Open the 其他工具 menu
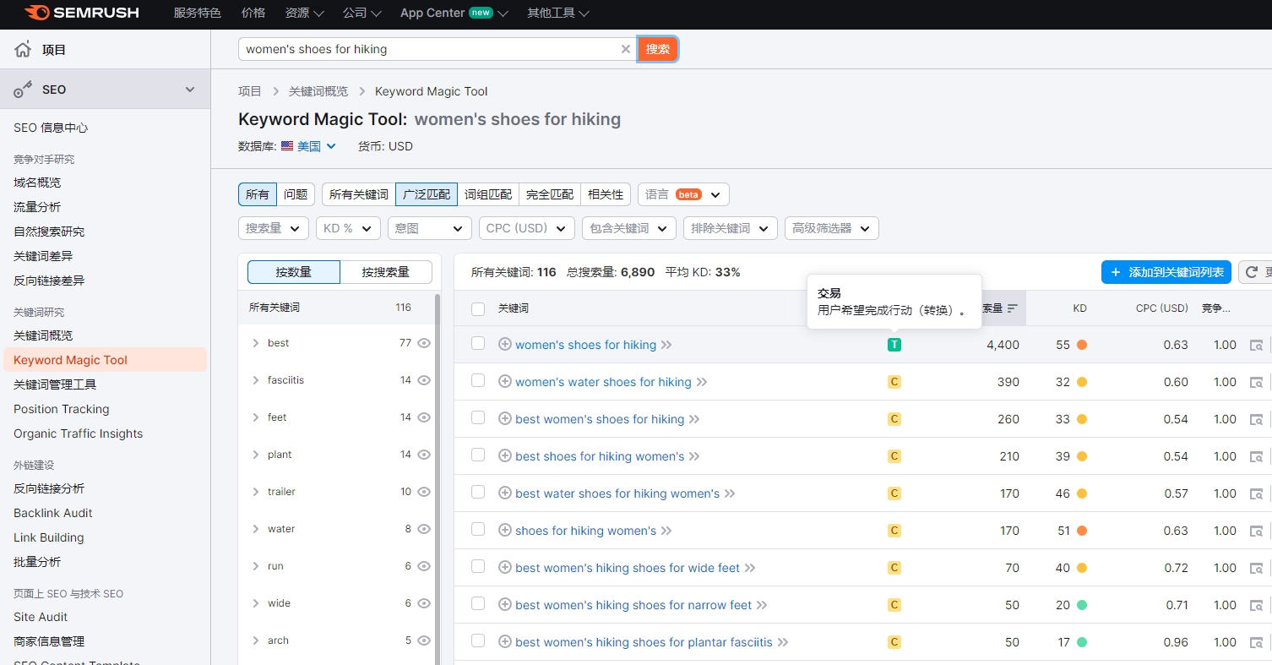The height and width of the screenshot is (665, 1272). pyautogui.click(x=558, y=13)
